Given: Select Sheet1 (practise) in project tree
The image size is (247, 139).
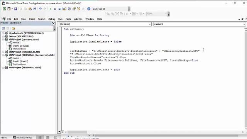Looking at the screenshot, I should 20,46.
